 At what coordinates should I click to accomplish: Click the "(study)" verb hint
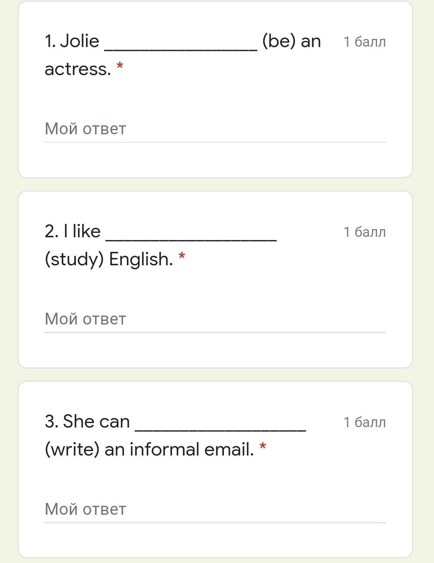pyautogui.click(x=74, y=260)
